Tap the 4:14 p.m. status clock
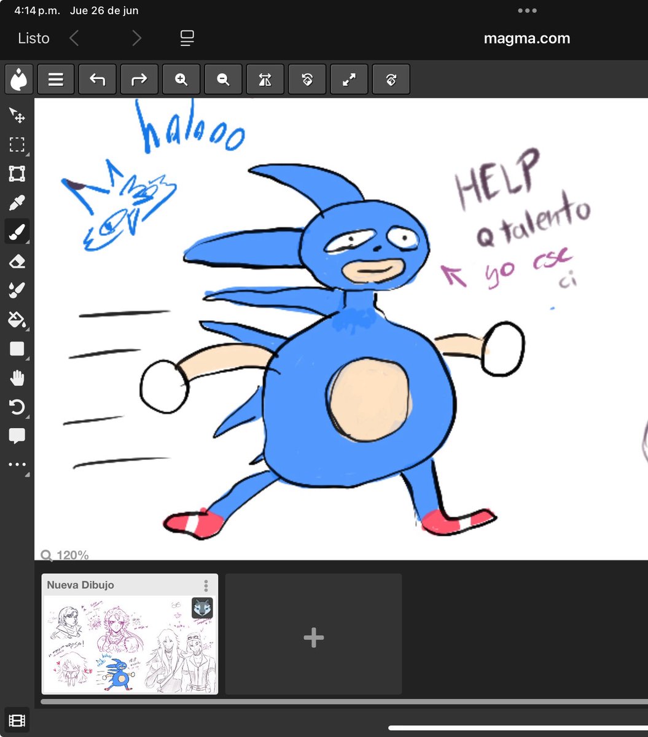 tap(37, 10)
